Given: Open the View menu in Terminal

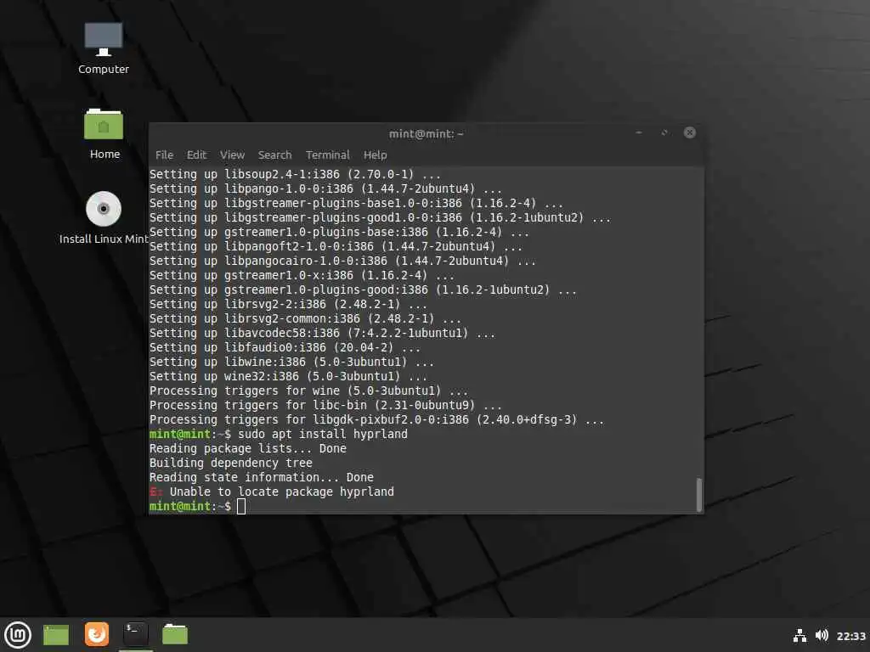Looking at the screenshot, I should click(x=232, y=155).
